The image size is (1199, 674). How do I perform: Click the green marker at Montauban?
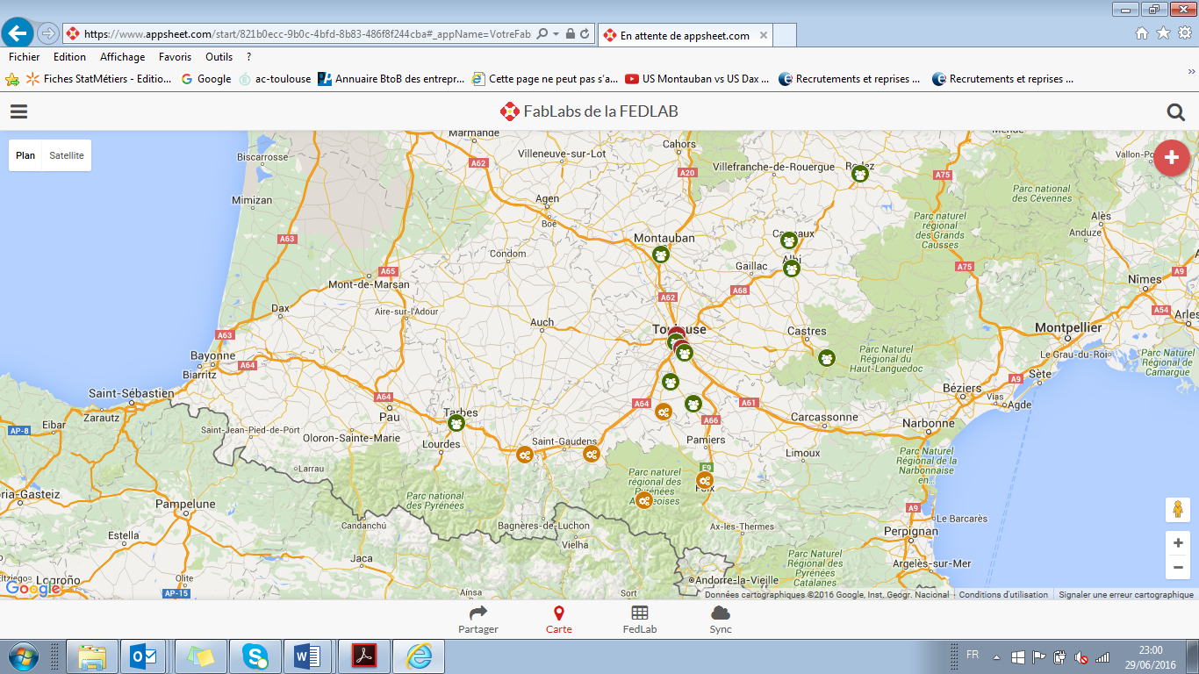tap(661, 255)
